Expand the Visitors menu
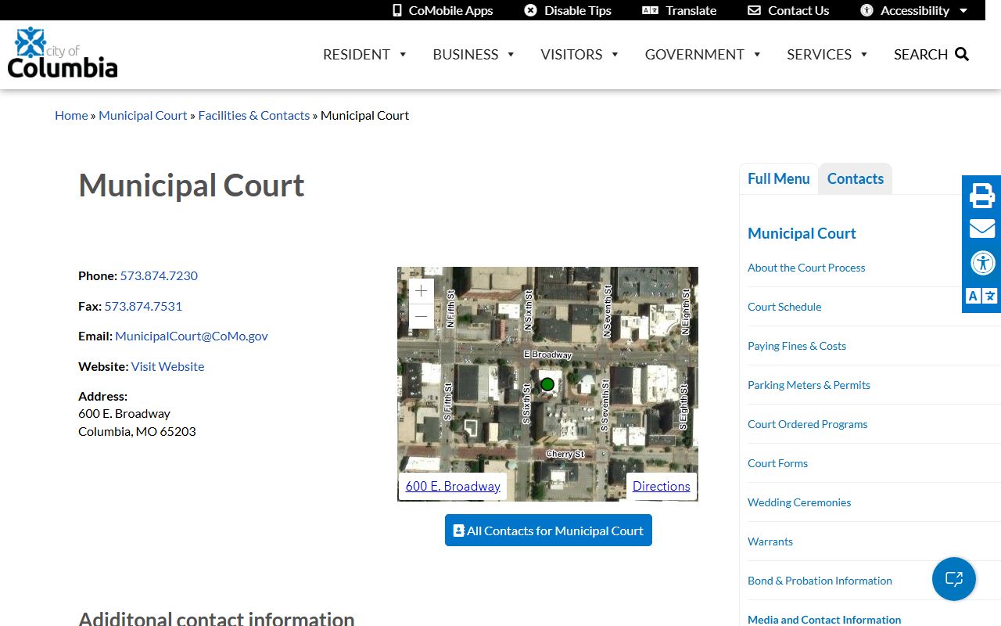The height and width of the screenshot is (626, 1001). tap(580, 54)
